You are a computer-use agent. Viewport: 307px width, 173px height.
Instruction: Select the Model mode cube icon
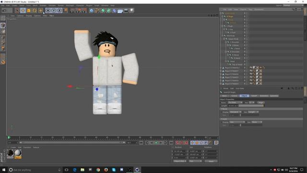point(3,25)
